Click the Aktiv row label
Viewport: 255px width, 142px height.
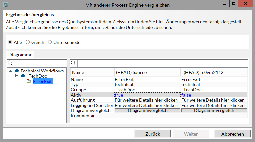(76, 95)
